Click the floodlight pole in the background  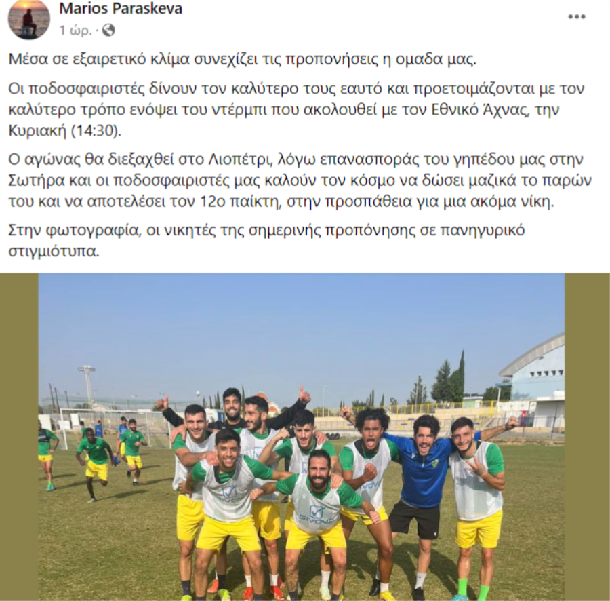click(x=87, y=385)
